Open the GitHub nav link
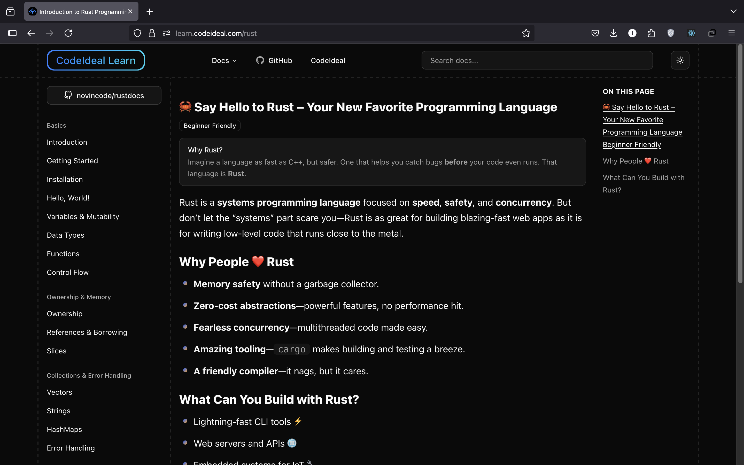This screenshot has height=465, width=744. tap(274, 61)
